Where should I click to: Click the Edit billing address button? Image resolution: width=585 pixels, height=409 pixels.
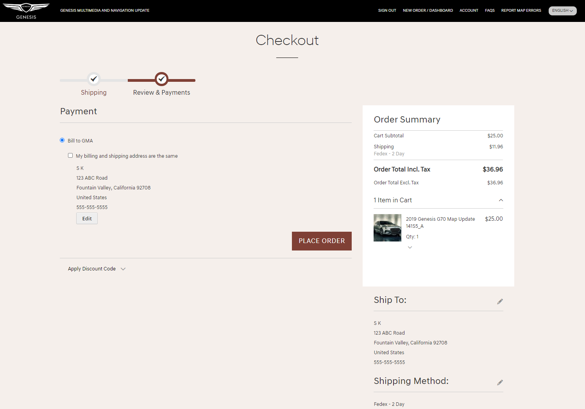(87, 218)
